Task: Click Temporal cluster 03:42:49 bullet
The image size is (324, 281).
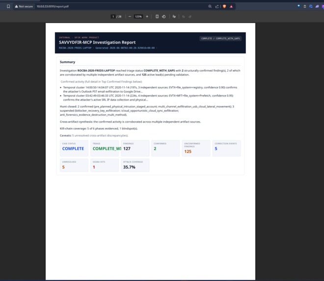Action: [x=148, y=98]
